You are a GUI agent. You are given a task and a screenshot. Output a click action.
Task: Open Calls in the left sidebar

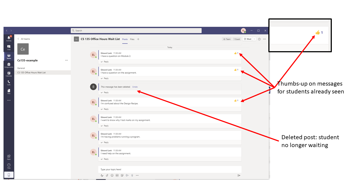pyautogui.click(x=9, y=82)
